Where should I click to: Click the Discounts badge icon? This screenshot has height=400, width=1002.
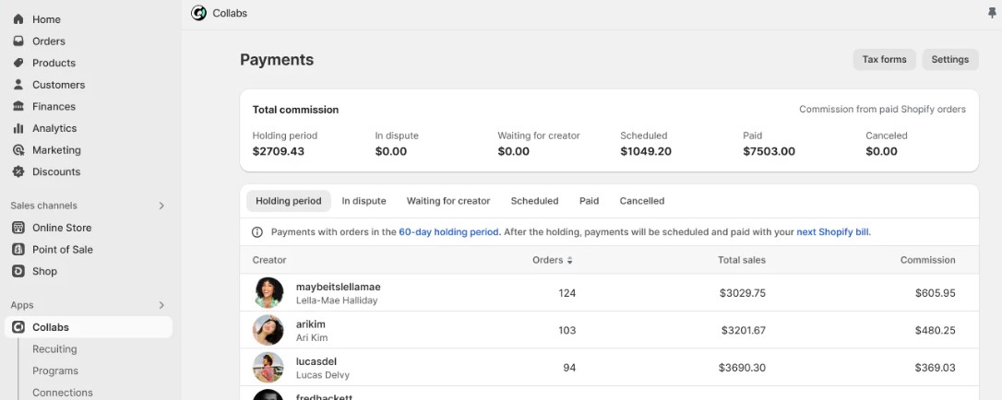18,172
